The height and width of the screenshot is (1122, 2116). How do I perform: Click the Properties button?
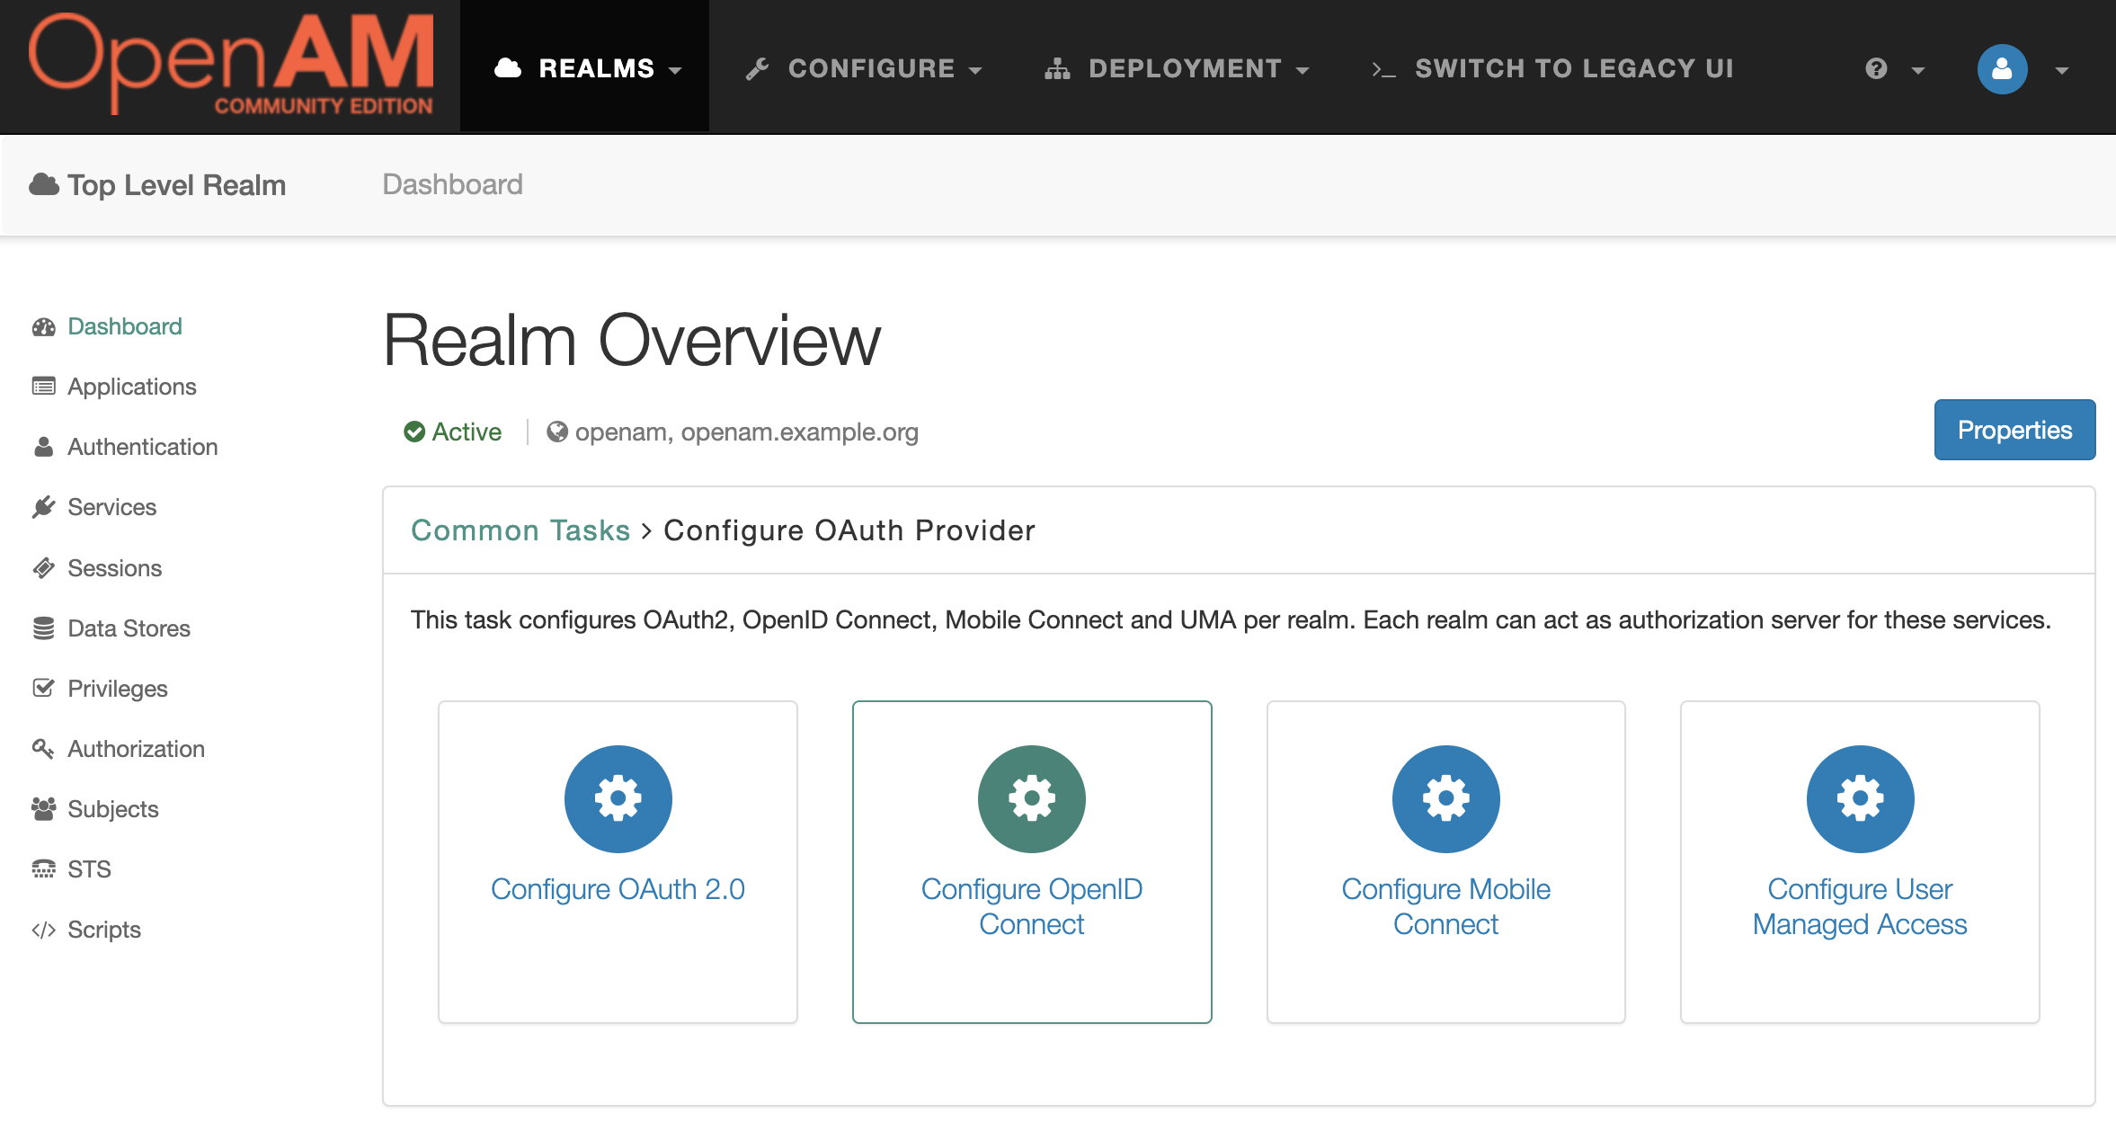click(2014, 430)
